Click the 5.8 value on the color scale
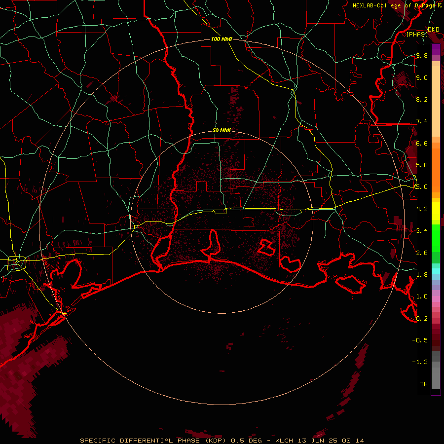This screenshot has height=444, width=444. (x=422, y=165)
